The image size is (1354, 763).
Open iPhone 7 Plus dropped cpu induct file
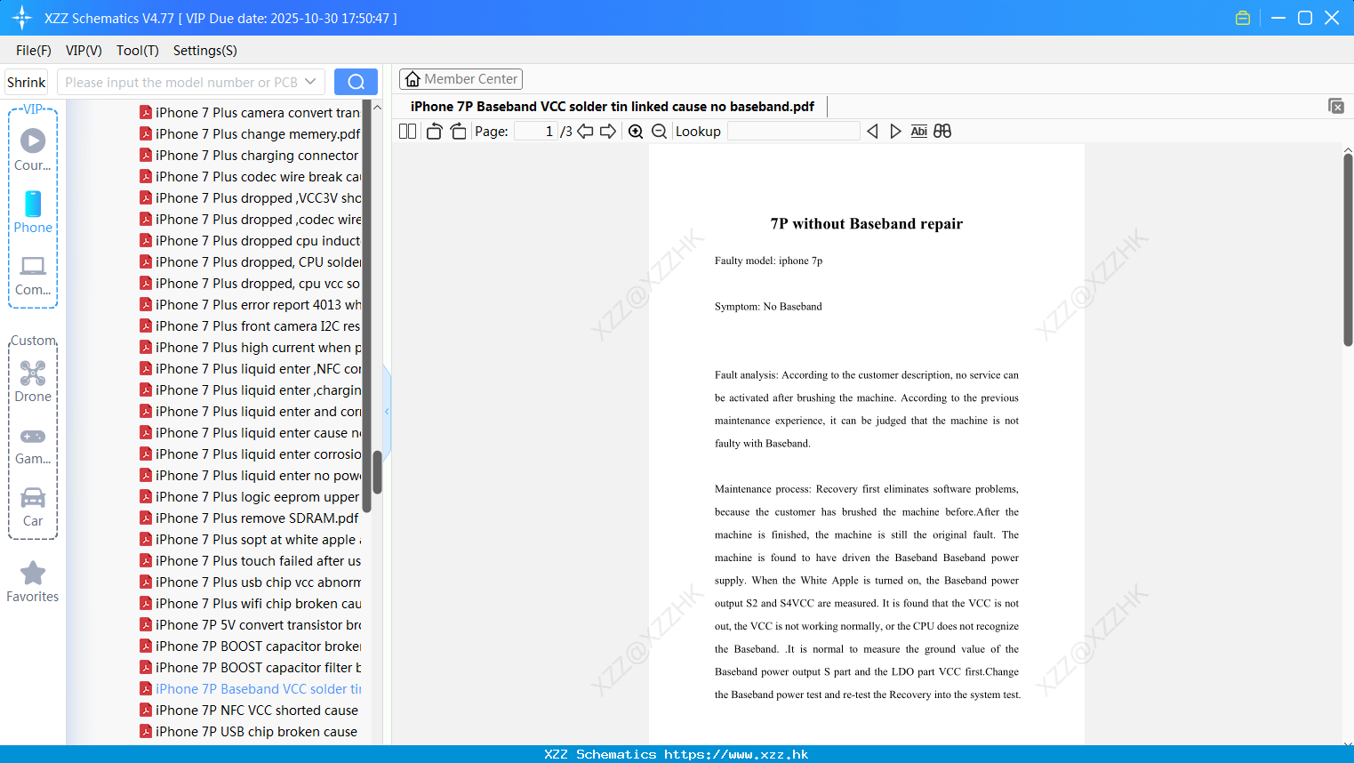250,241
